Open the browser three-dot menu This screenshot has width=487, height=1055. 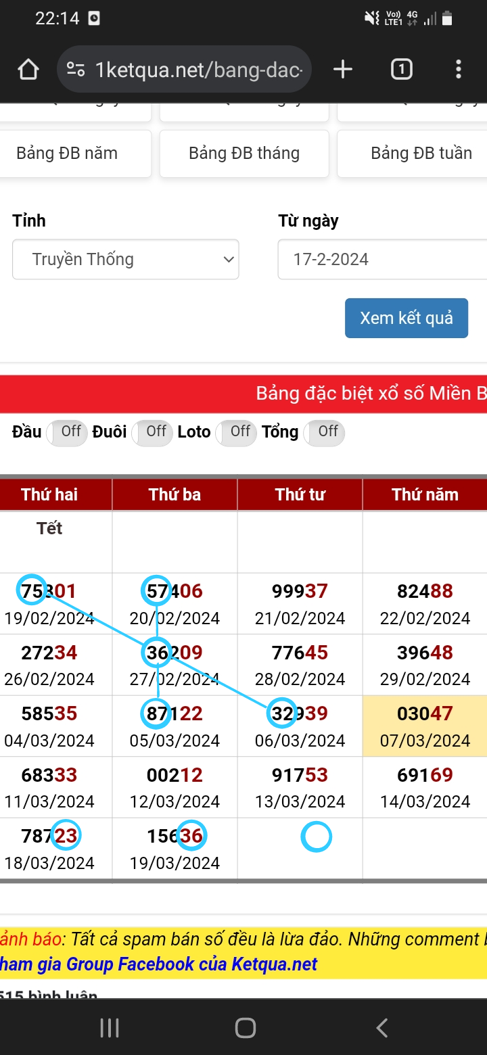pyautogui.click(x=459, y=69)
